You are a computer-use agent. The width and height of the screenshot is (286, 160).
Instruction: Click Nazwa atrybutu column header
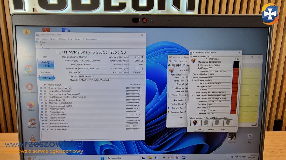(55, 85)
